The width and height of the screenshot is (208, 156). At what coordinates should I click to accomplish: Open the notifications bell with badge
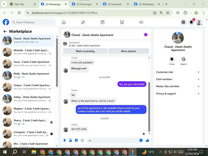click(x=191, y=22)
